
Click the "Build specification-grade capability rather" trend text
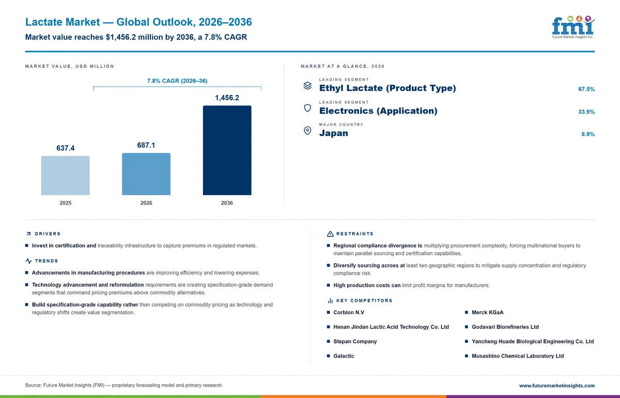point(85,305)
